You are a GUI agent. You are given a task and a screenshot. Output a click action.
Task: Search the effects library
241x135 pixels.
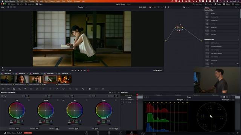click(x=236, y=7)
